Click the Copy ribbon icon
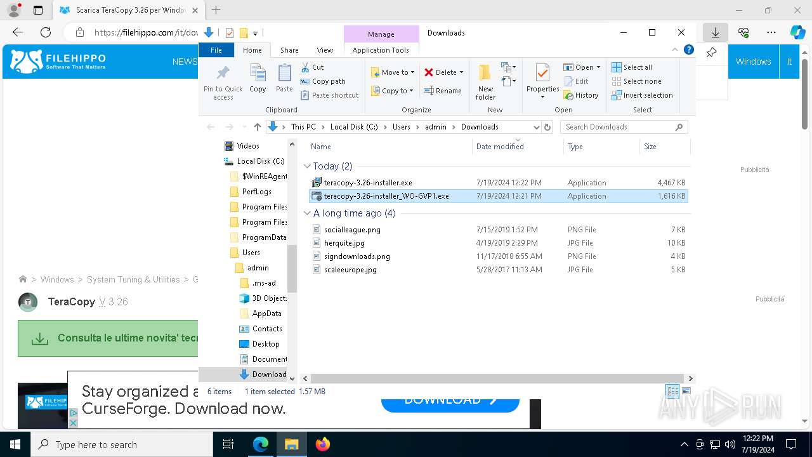Screen dimensions: 812x457 258,79
